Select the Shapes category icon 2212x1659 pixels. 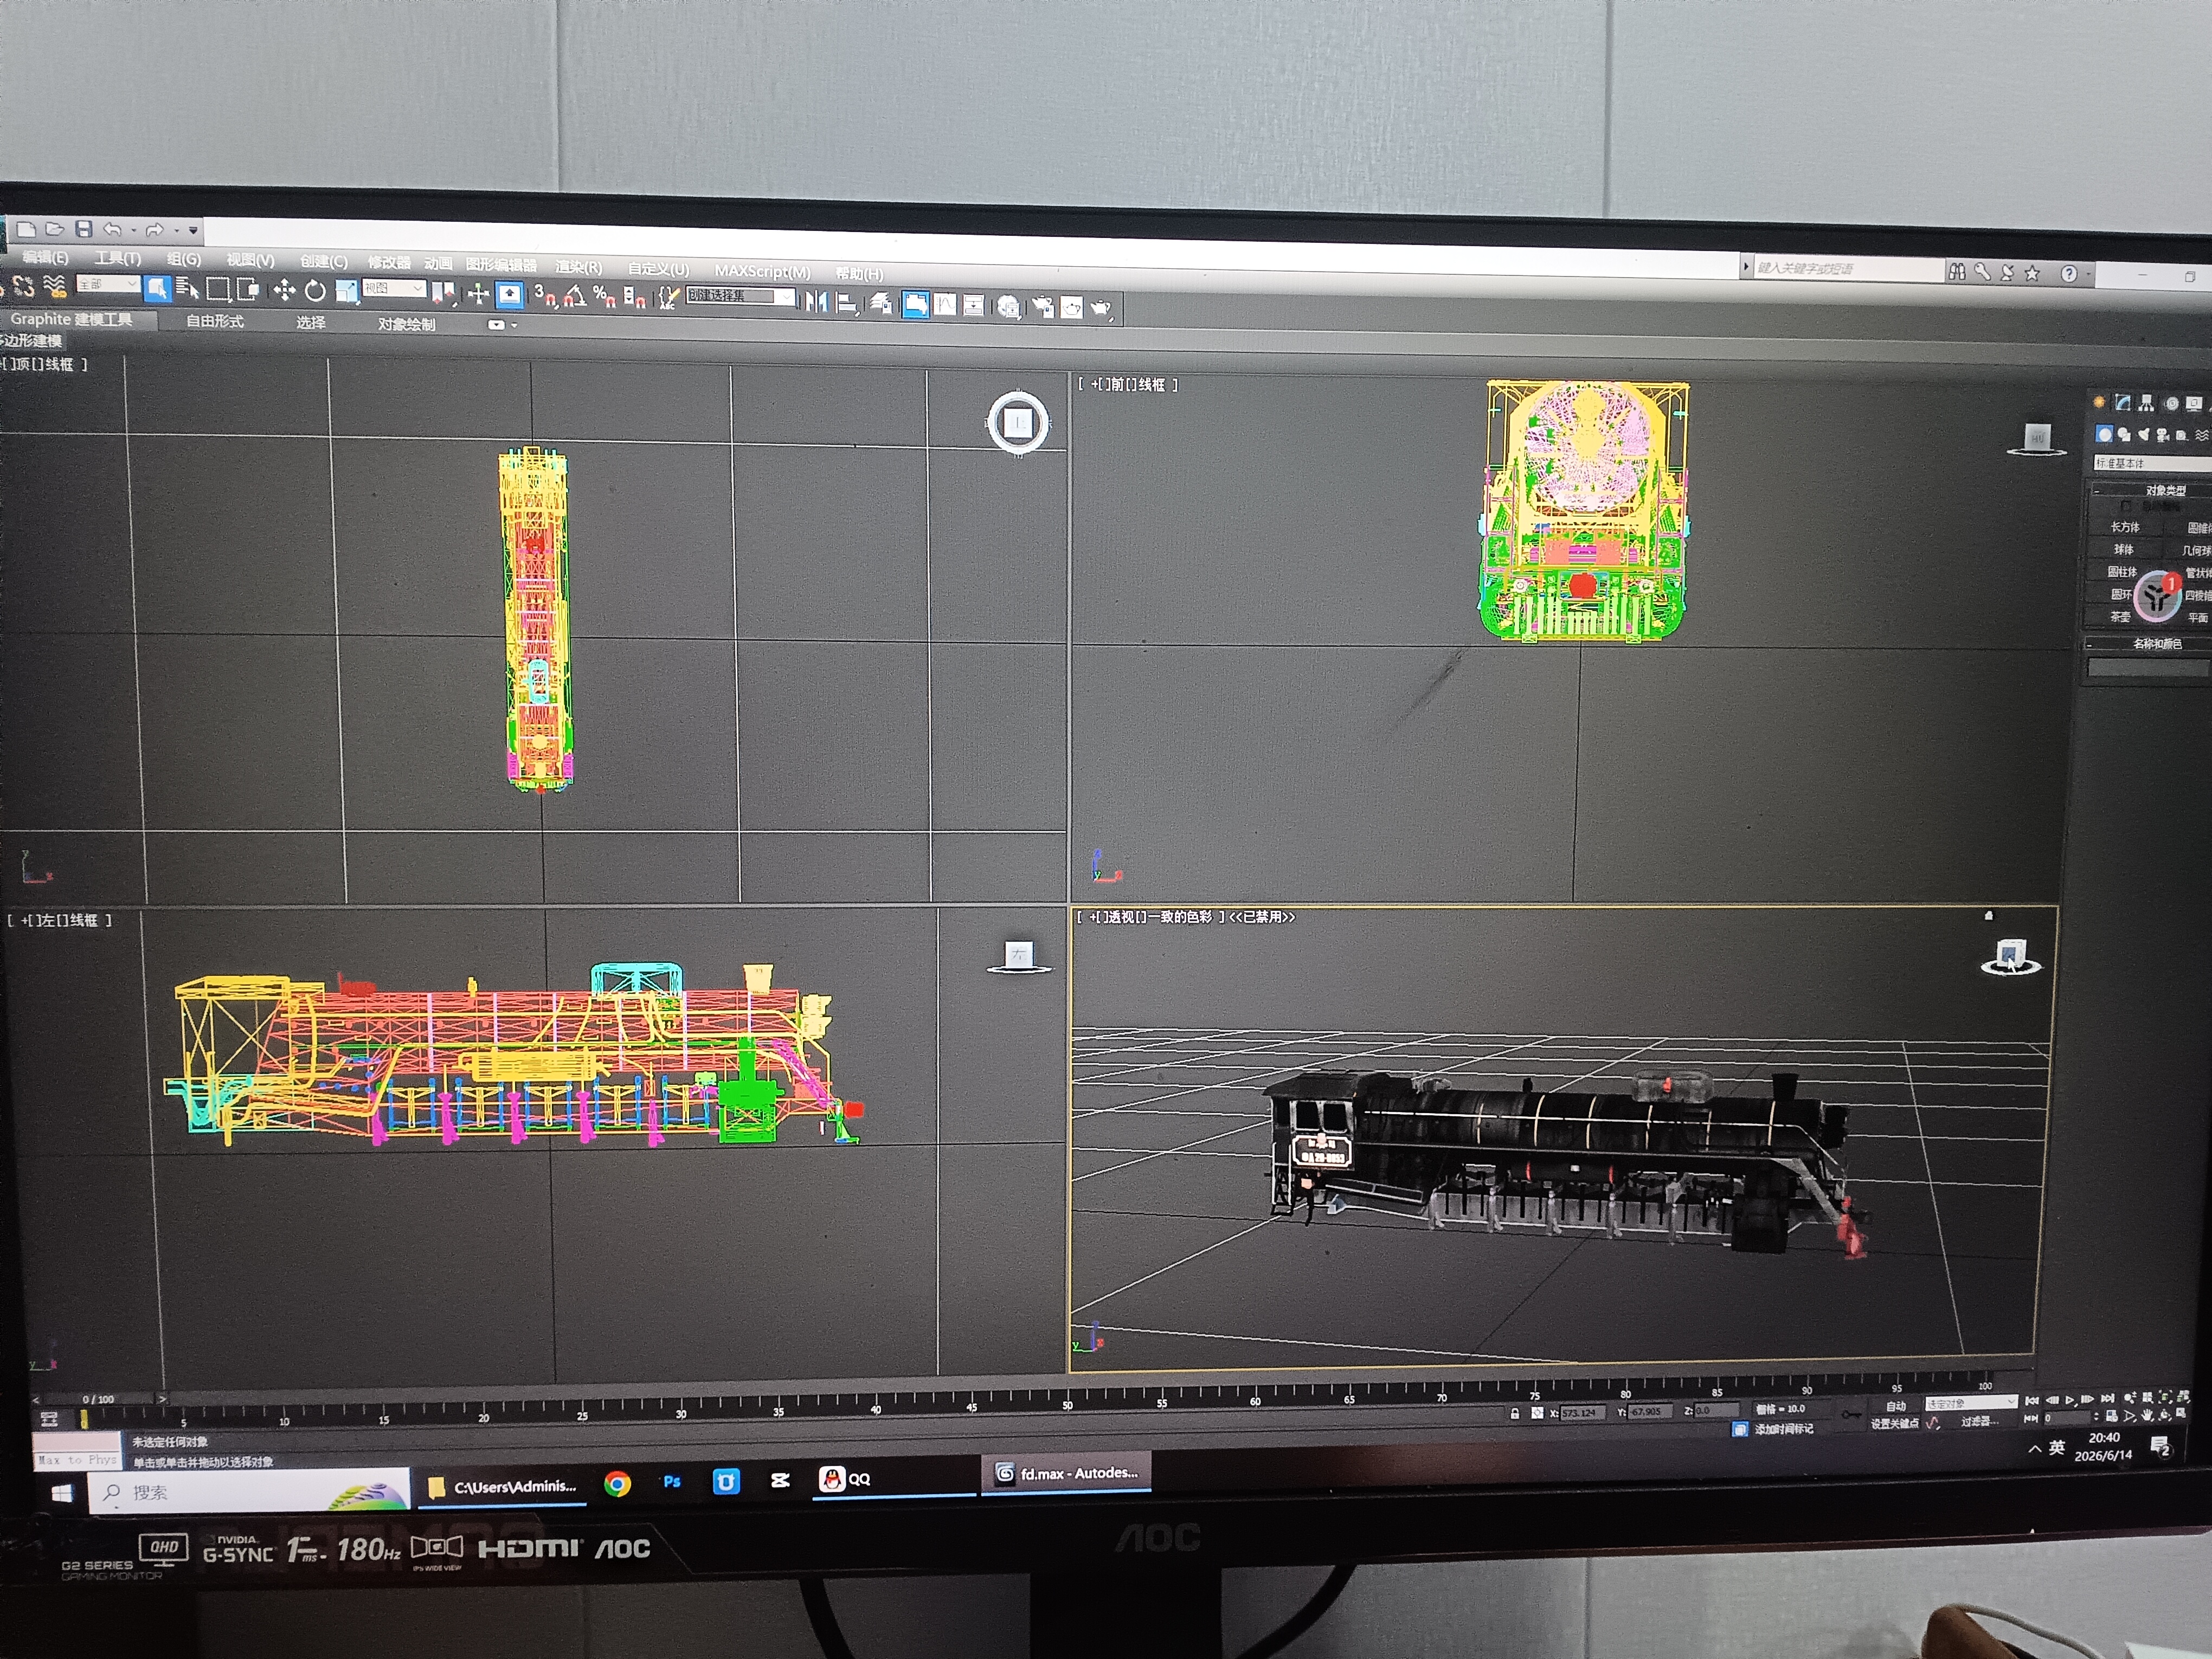(x=2123, y=434)
